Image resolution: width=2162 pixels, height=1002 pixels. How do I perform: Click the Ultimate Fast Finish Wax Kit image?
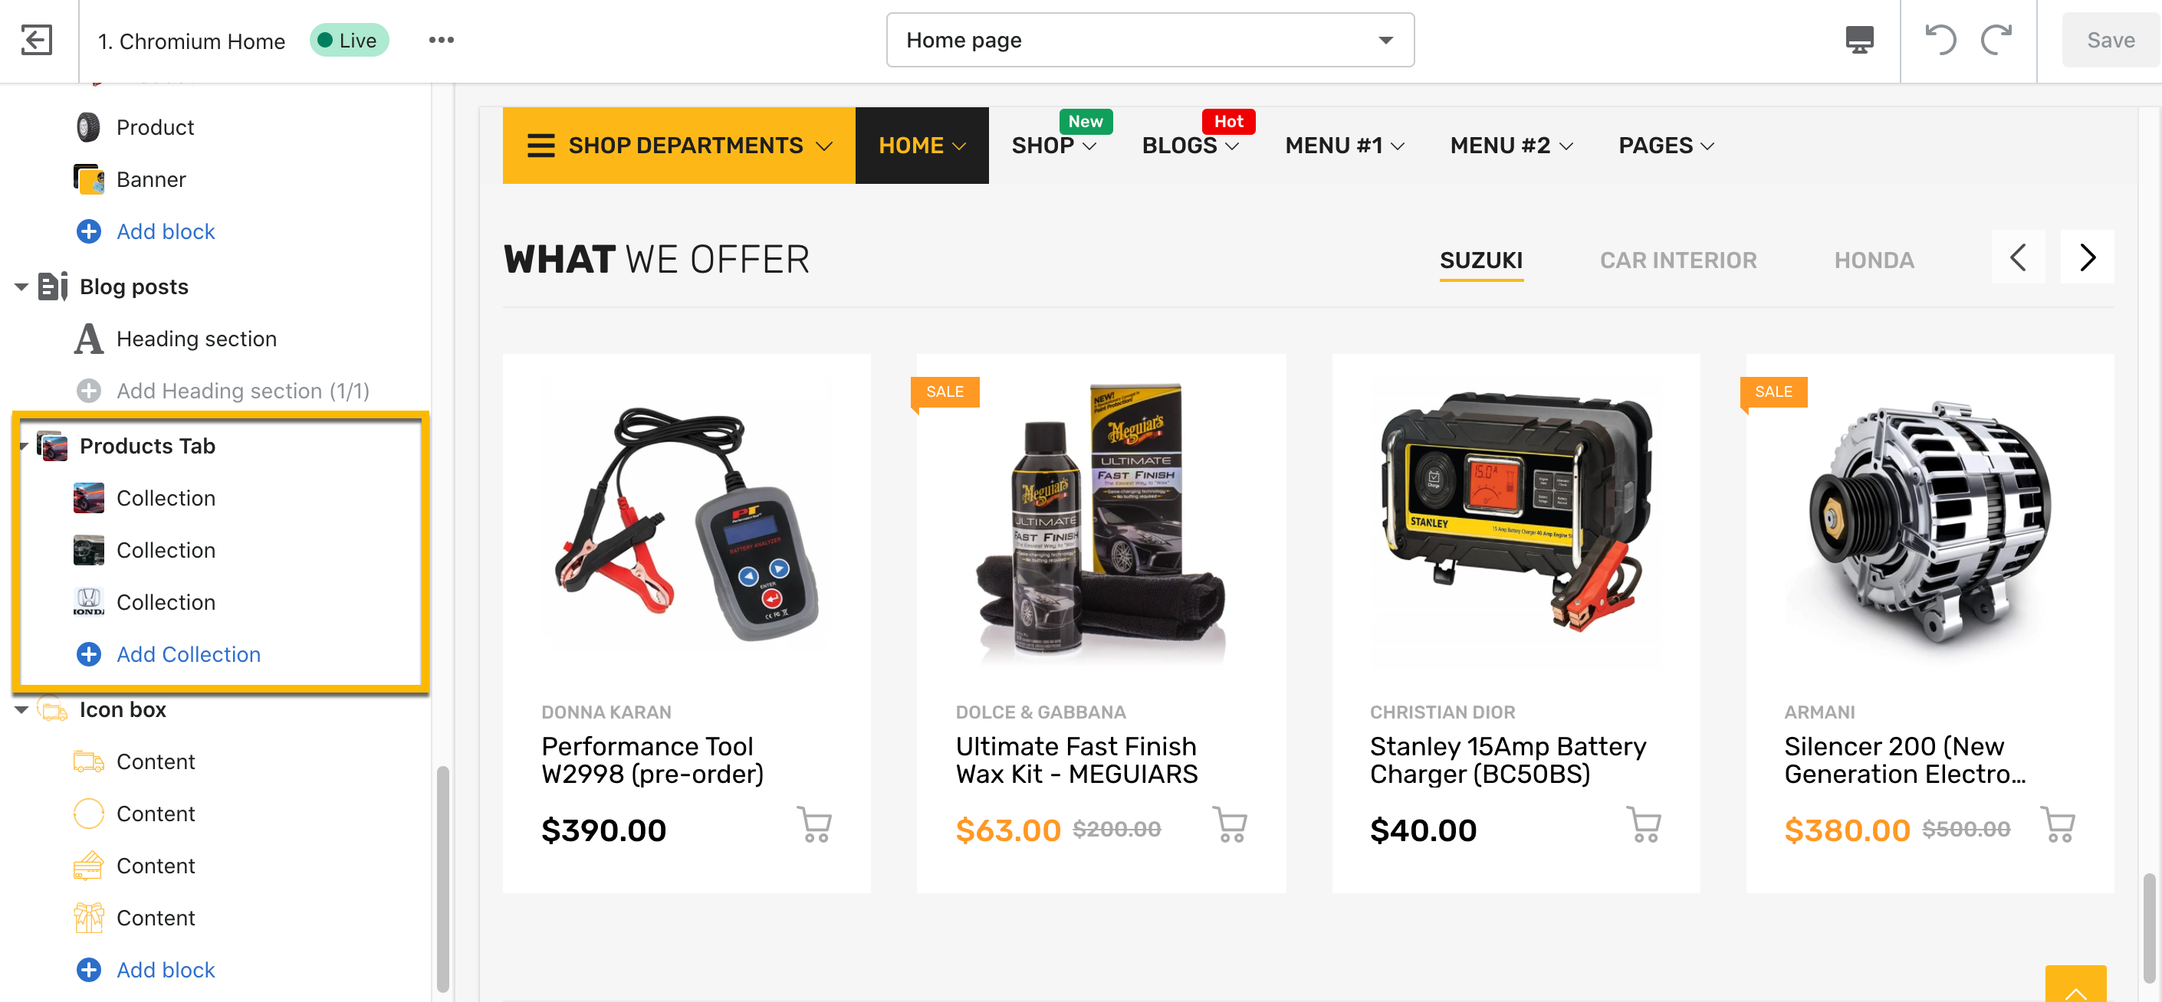click(x=1100, y=523)
